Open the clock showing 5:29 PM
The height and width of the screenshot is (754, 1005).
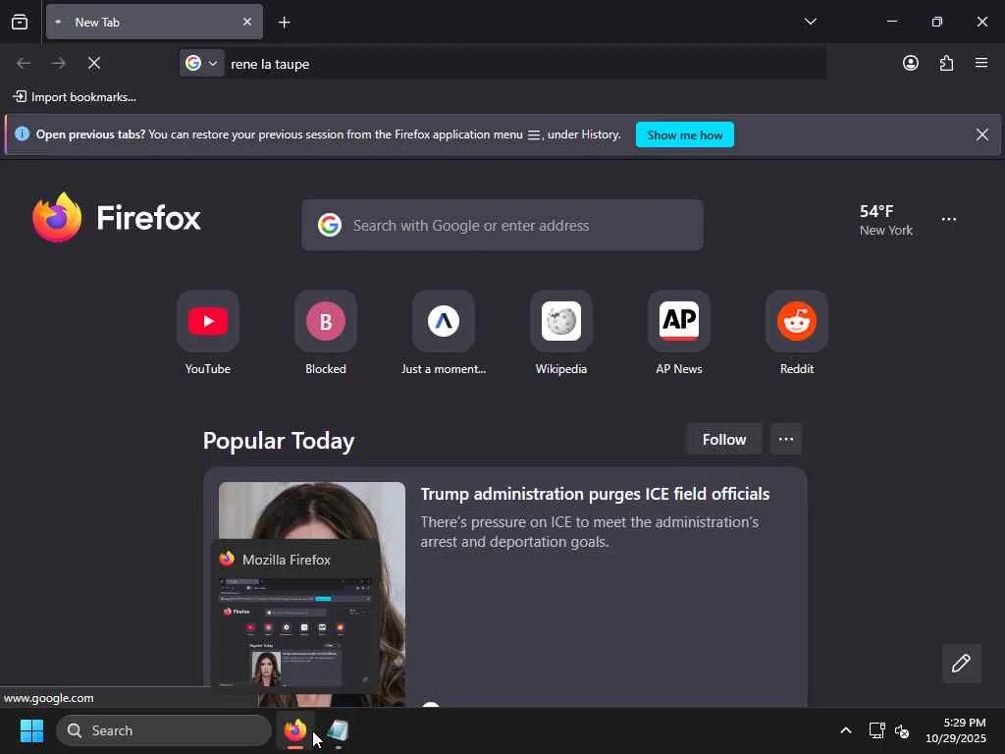[955, 730]
